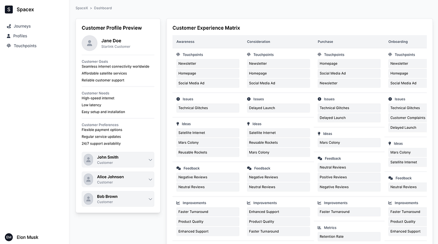Open the Journeys menu item

point(22,26)
